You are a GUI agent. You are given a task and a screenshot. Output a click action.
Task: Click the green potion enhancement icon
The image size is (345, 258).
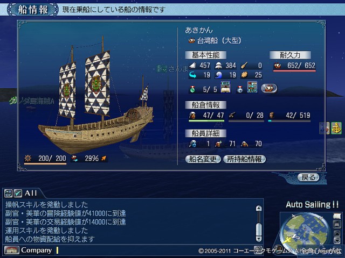(192, 89)
